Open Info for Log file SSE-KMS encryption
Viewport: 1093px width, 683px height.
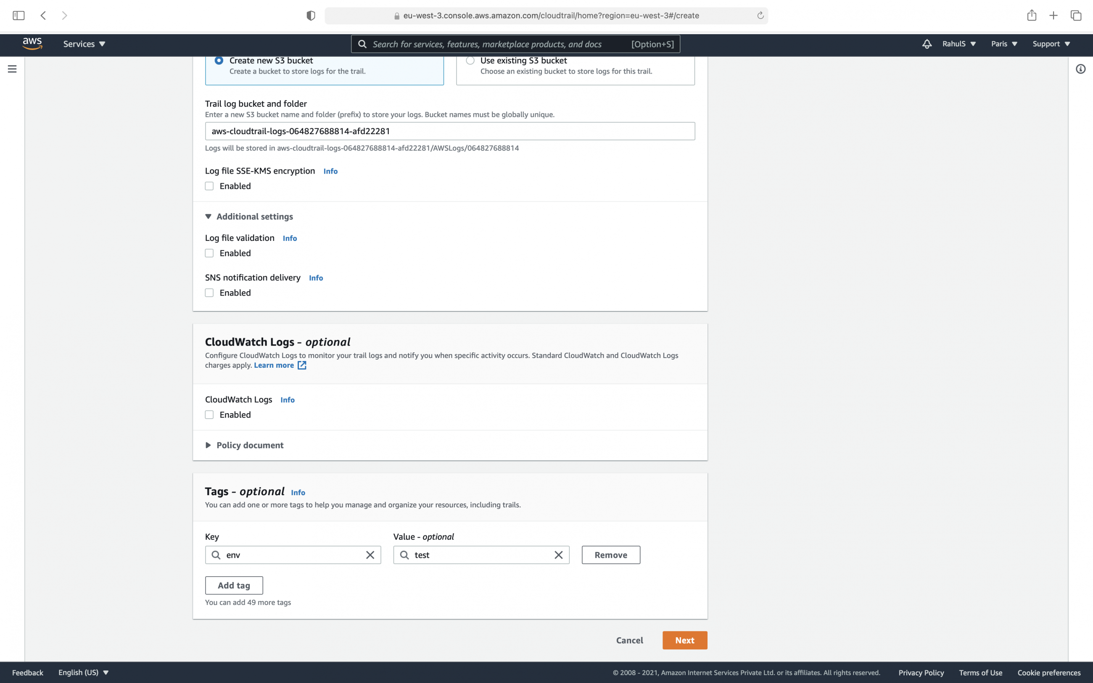330,171
